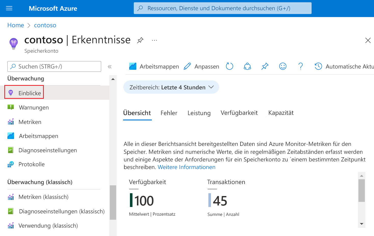Click the Anpassen pencil icon
This screenshot has height=236, width=374.
point(187,66)
